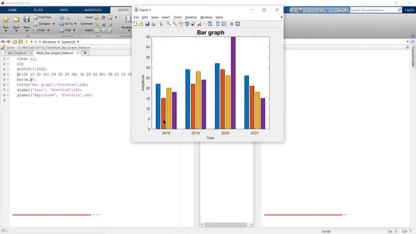Screen dimensions: 416x234
Task: Open the Window menu in Figure 1
Action: tap(206, 18)
